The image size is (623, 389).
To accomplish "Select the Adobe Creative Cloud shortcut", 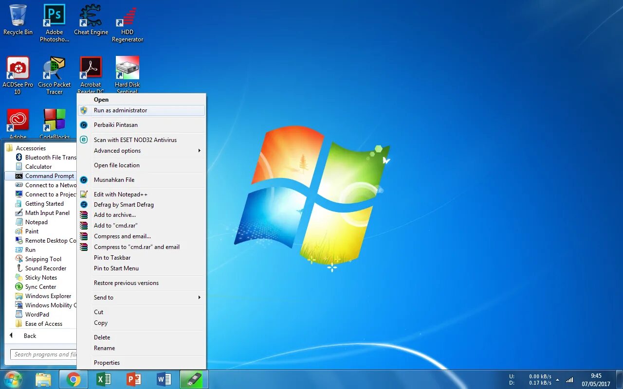I will tap(18, 124).
